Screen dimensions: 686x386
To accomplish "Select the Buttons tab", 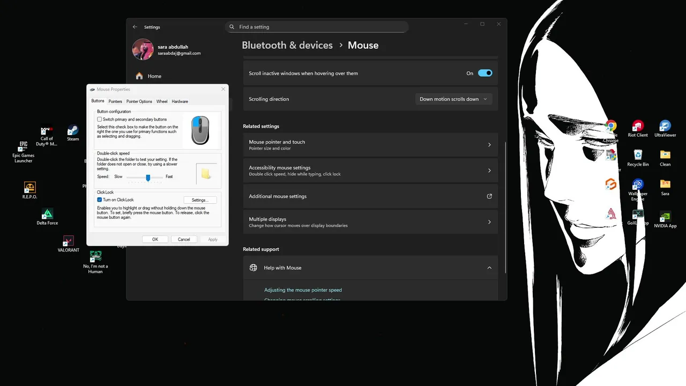I will (x=98, y=101).
